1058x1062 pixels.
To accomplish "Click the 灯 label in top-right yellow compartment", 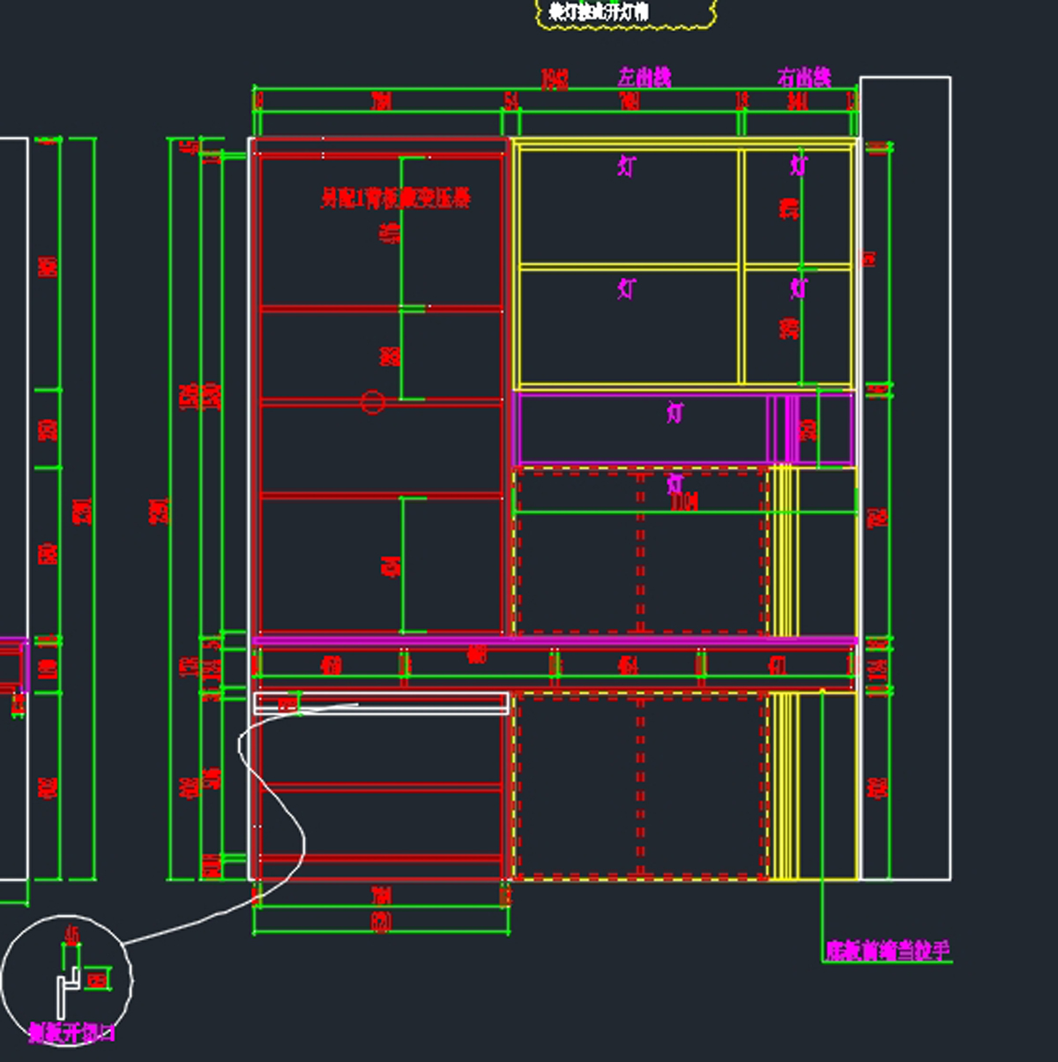I will click(x=799, y=166).
